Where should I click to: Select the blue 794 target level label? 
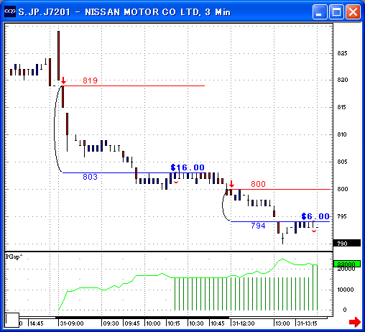pos(258,226)
